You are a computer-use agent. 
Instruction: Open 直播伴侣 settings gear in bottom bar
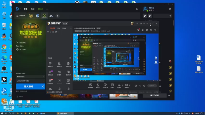[x=144, y=86]
